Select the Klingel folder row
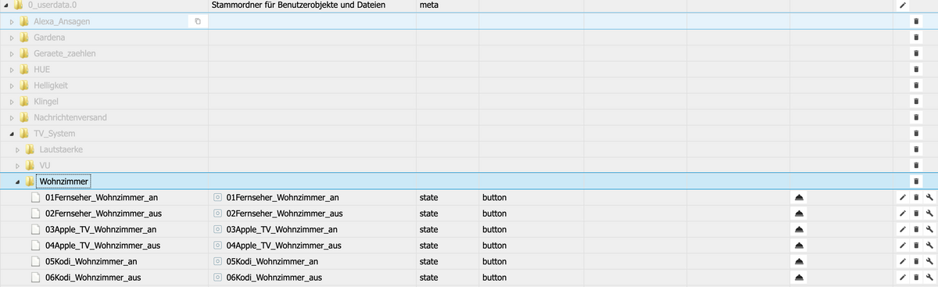 (469, 101)
